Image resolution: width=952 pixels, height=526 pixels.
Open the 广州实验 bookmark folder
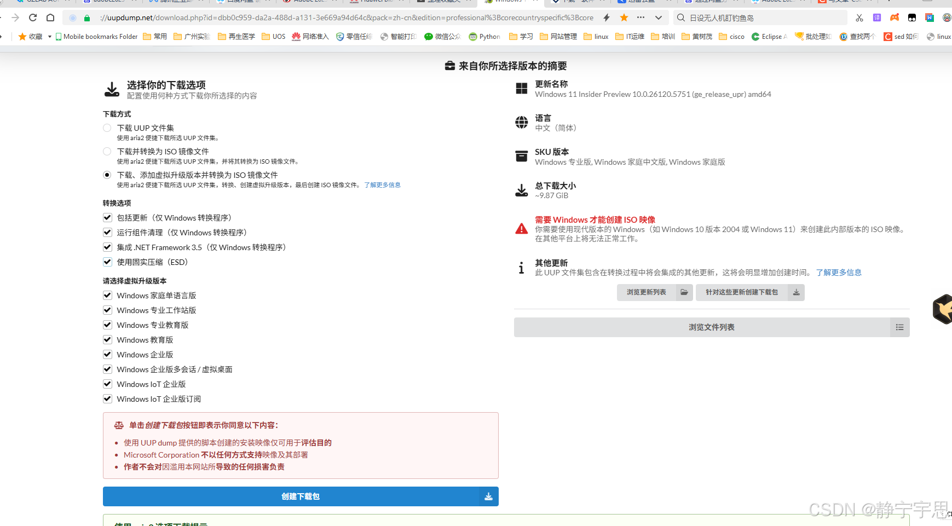192,37
